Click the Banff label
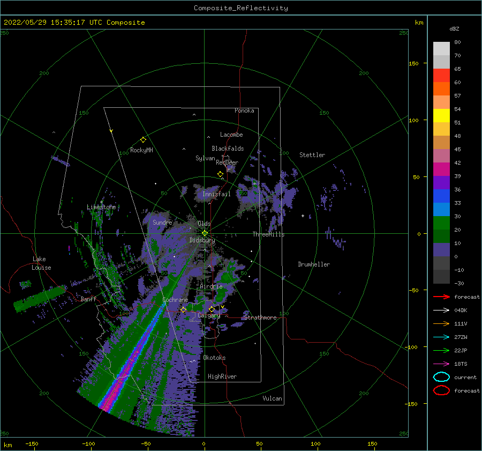482x451 pixels. click(x=88, y=299)
